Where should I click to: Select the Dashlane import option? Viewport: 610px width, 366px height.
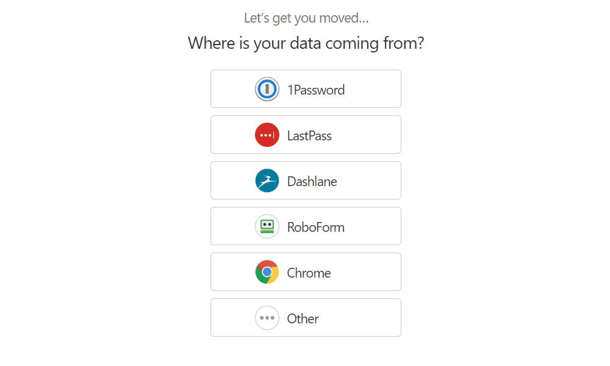(x=306, y=181)
